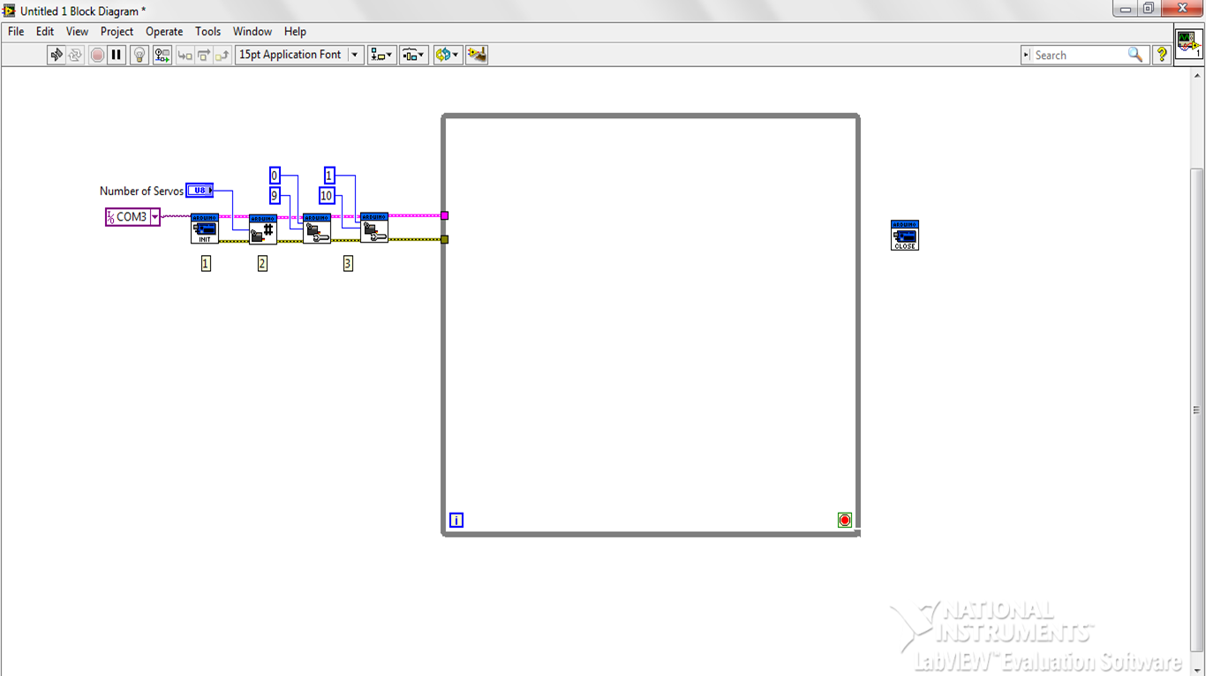Select the COM3 VISA resource constant
This screenshot has width=1206, height=676.
pyautogui.click(x=131, y=216)
